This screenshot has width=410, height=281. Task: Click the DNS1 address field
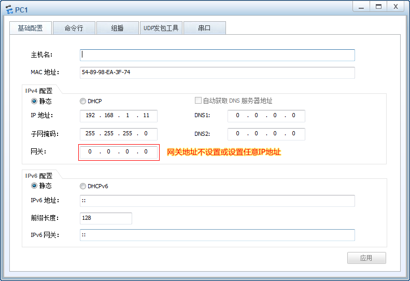266,116
